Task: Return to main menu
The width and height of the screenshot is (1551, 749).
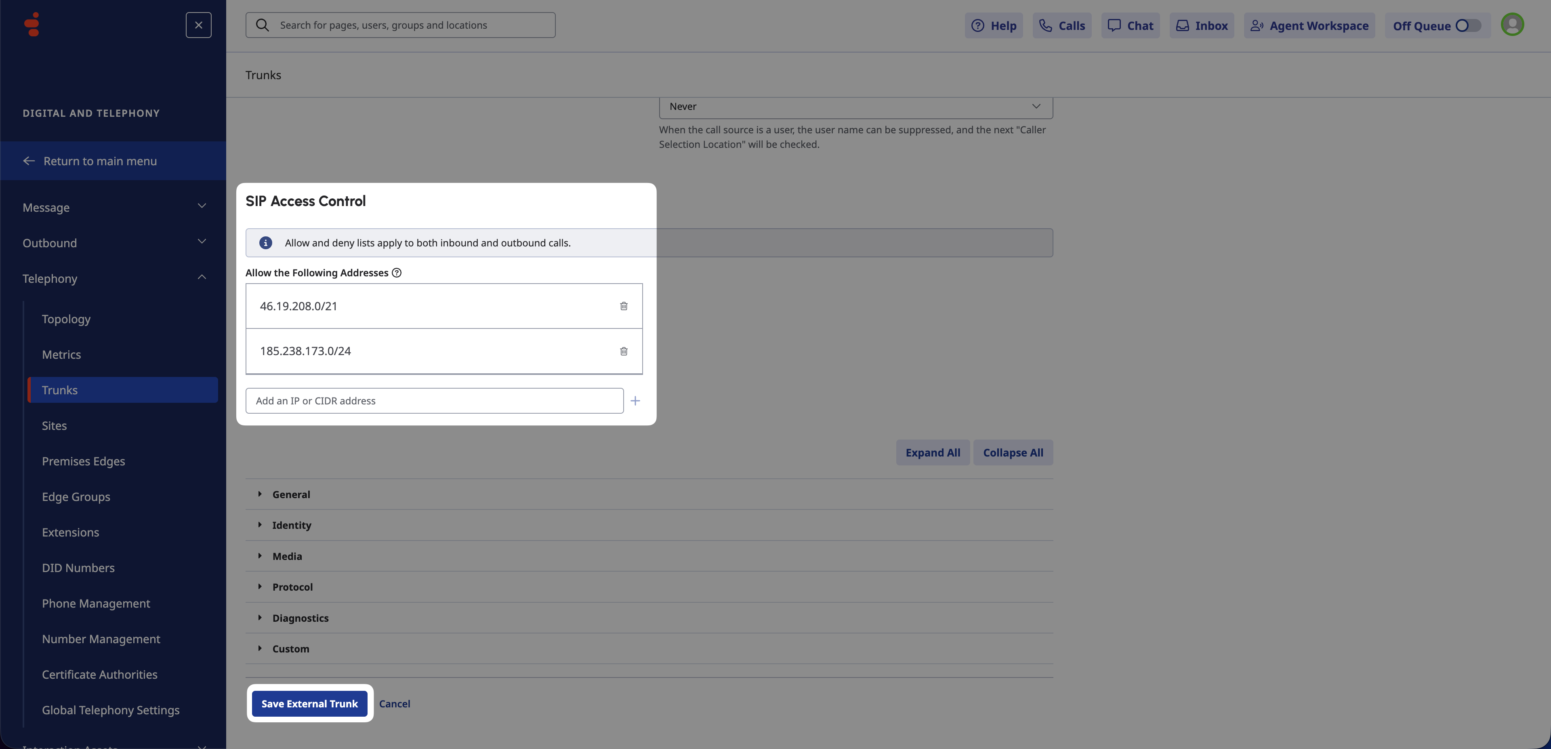Action: [100, 161]
